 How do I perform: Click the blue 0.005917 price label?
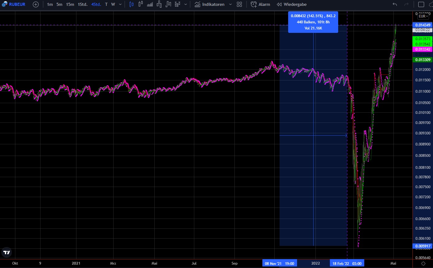click(x=423, y=246)
